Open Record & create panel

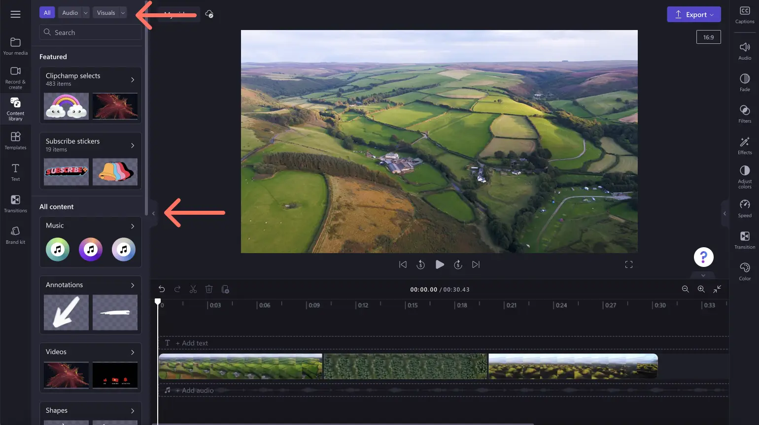pos(15,78)
